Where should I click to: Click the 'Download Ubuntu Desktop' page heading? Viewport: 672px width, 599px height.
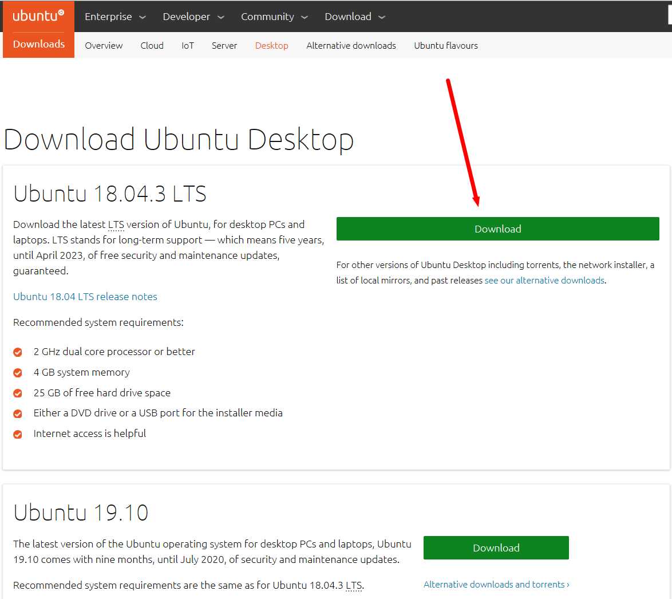click(x=179, y=140)
